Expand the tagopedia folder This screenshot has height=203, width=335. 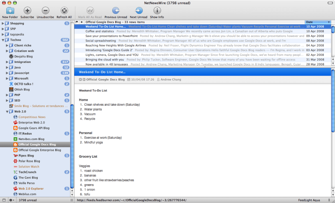tap(3, 34)
